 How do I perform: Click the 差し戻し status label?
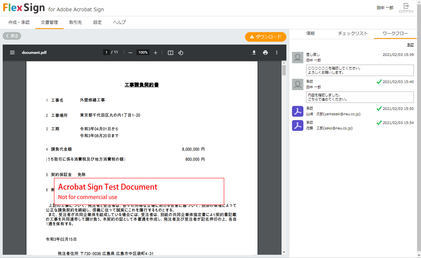point(313,55)
